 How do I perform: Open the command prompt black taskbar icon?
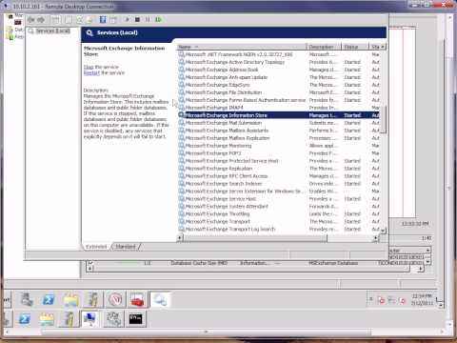click(x=135, y=319)
